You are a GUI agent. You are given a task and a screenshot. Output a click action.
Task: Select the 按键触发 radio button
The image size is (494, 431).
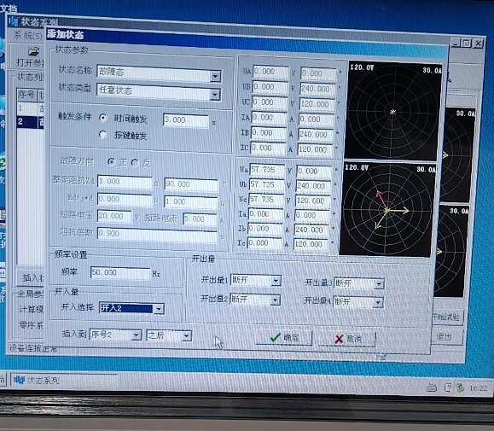click(102, 135)
